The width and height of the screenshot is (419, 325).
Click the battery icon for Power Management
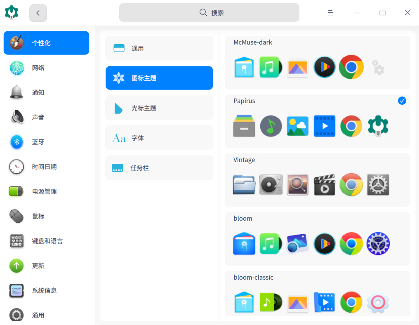click(16, 191)
